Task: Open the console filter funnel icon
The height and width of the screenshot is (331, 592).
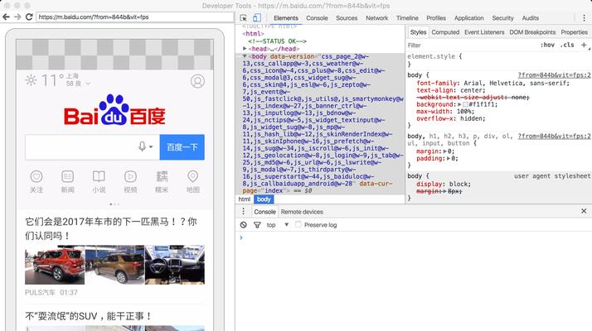Action: point(257,225)
